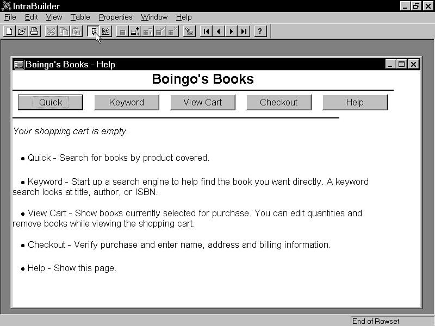Click the 'Help - Show this page.' bullet text

[x=72, y=268]
